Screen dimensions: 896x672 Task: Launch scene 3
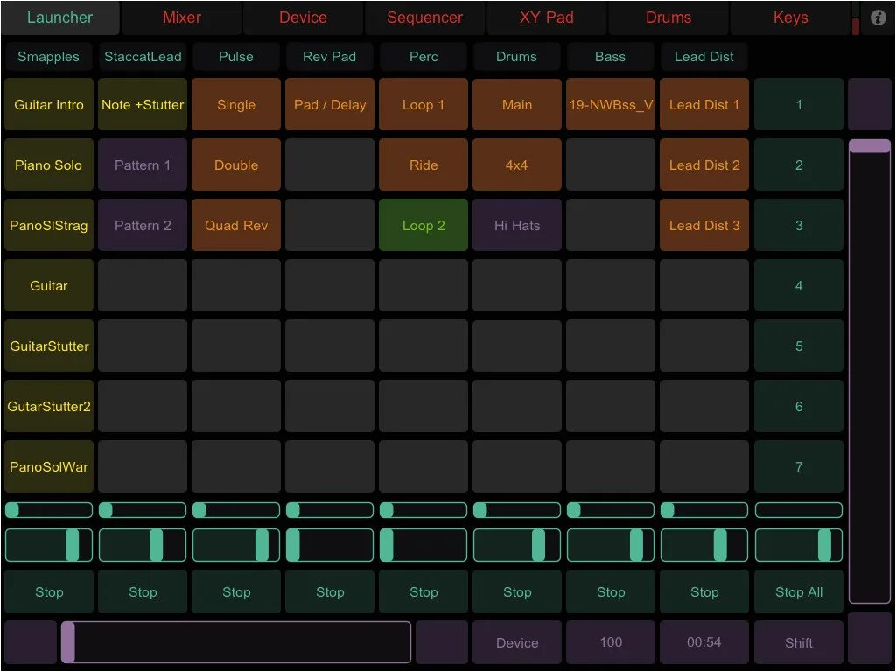(799, 225)
